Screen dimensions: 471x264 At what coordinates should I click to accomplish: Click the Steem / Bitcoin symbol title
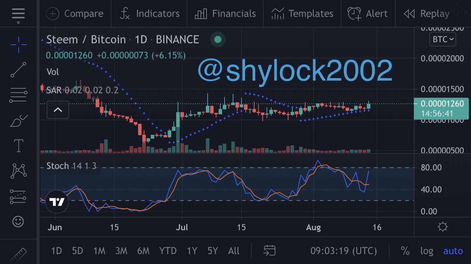click(x=86, y=39)
